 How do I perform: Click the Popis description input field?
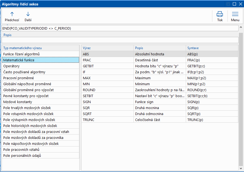coord(120,40)
